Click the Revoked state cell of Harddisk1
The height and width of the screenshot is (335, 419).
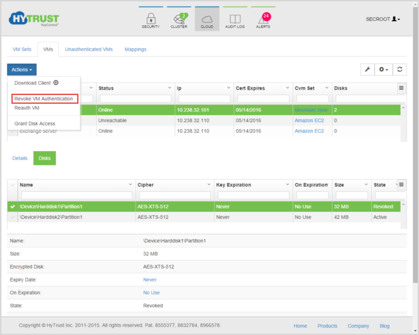click(386, 207)
